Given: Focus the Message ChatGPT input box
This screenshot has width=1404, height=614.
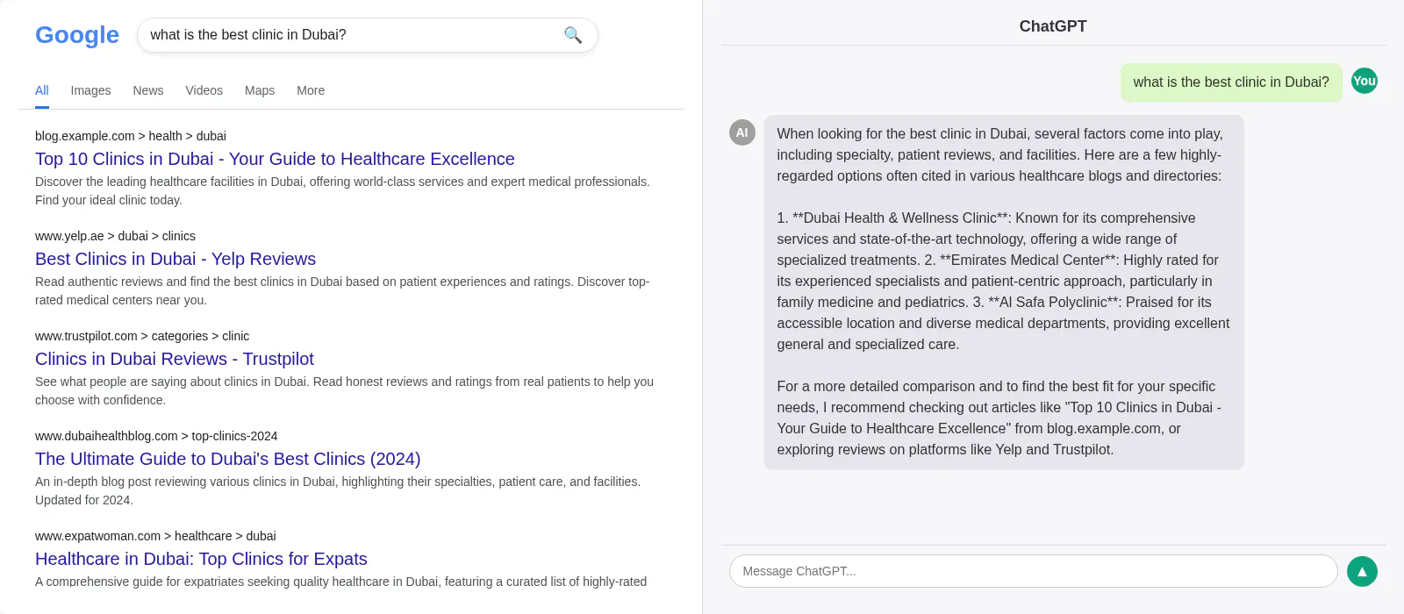Looking at the screenshot, I should [1033, 571].
